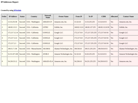Click the To IP column header
Screen dimensions: 138x103
click(90, 17)
